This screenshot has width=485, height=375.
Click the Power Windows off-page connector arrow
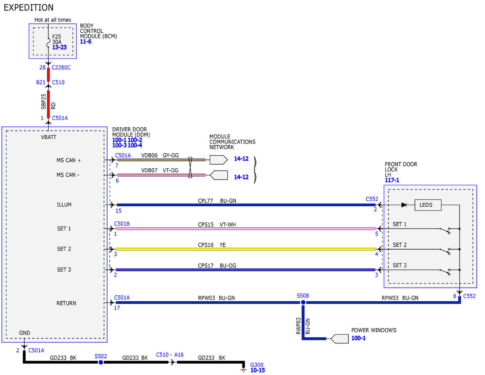pos(339,338)
